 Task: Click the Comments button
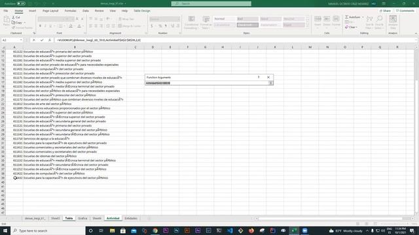(x=405, y=10)
